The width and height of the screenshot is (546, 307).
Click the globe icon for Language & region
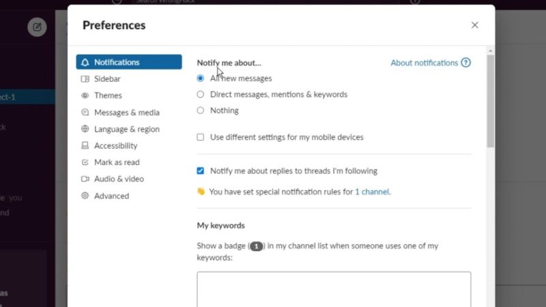point(85,129)
